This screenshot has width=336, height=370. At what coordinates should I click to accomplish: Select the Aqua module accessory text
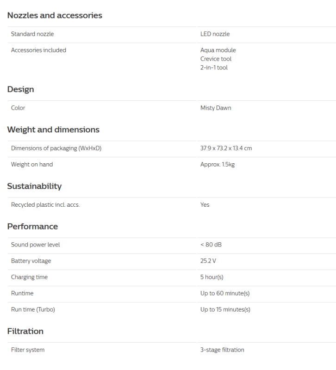pos(218,50)
